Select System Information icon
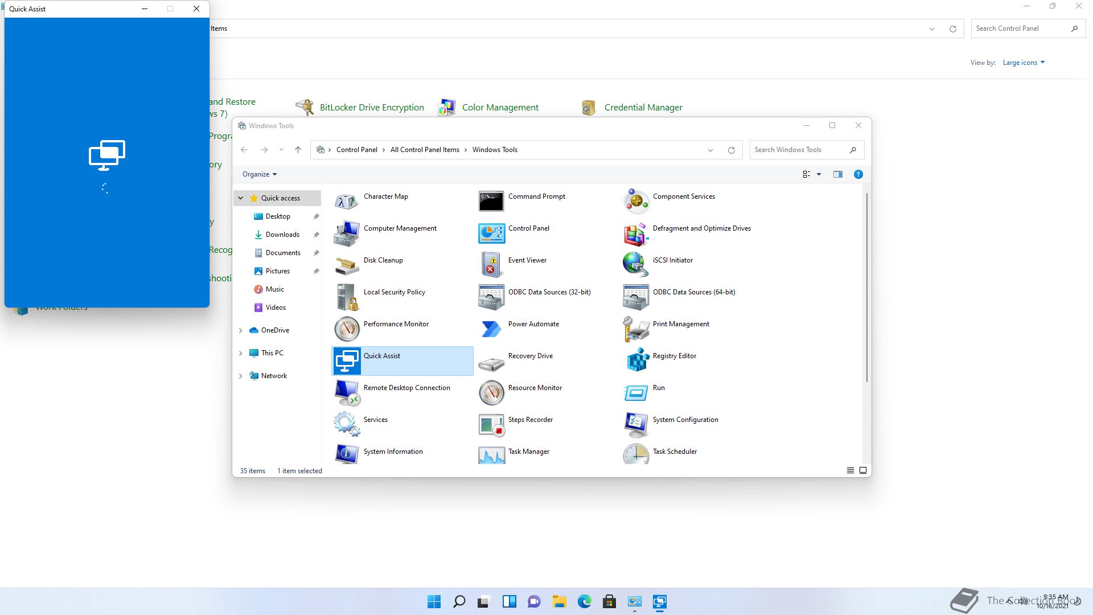The height and width of the screenshot is (615, 1093). click(347, 454)
